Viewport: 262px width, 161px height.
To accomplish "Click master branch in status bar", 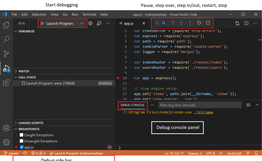I will point(11,153).
